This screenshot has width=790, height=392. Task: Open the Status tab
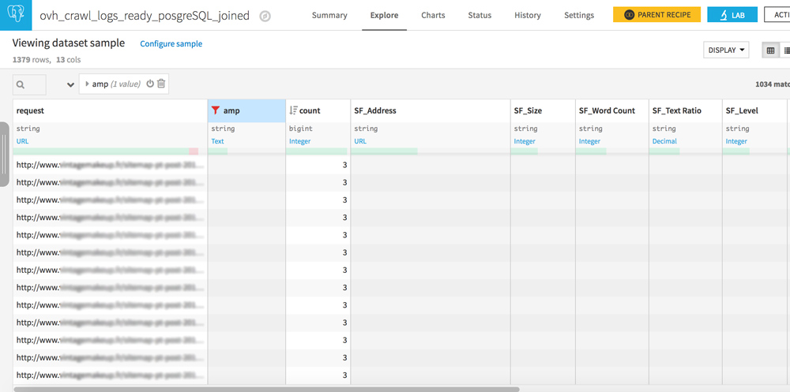(x=480, y=15)
